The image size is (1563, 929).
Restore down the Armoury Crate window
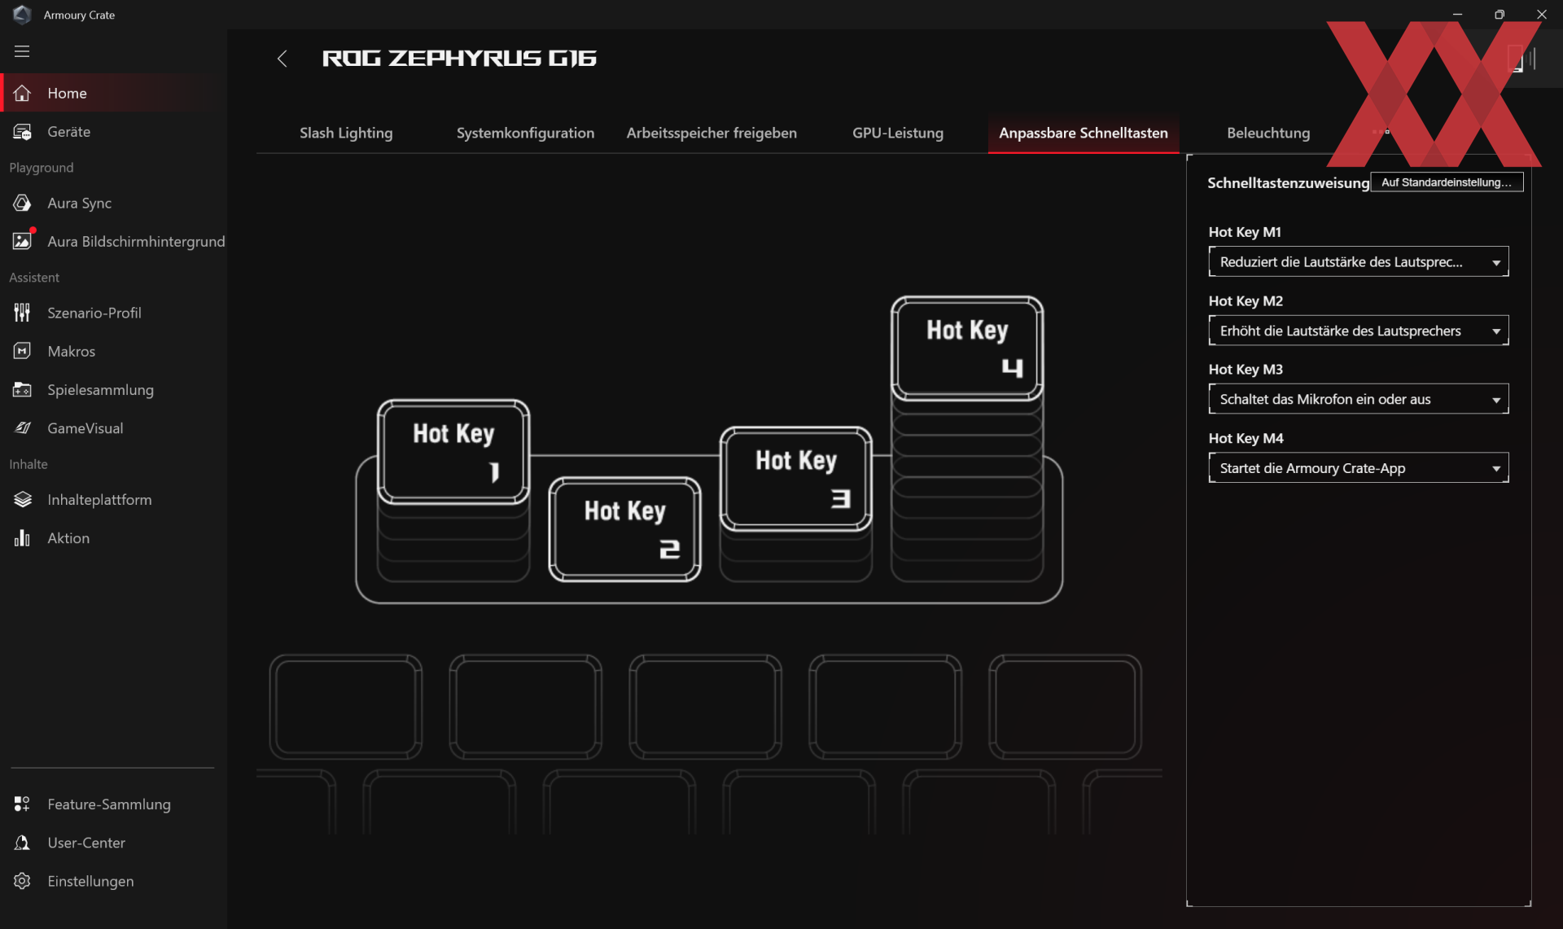pos(1499,15)
